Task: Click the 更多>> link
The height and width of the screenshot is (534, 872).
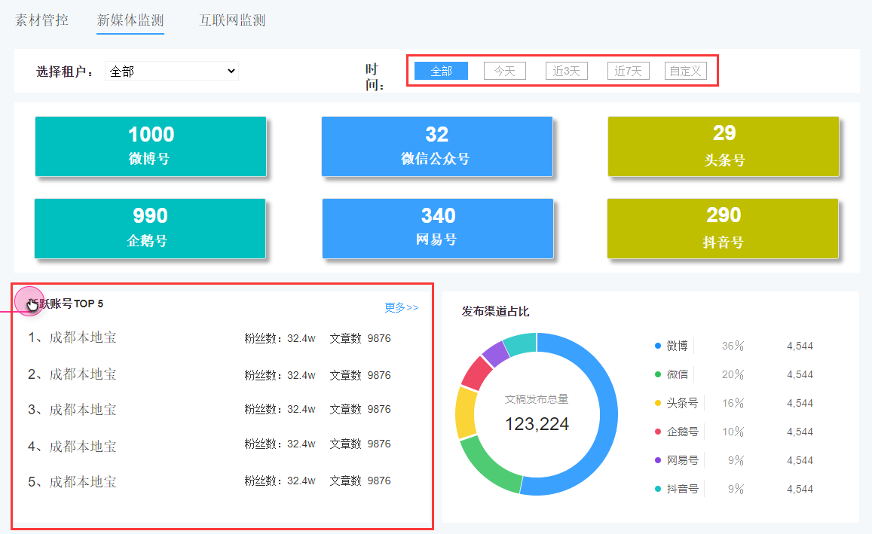Action: [401, 307]
